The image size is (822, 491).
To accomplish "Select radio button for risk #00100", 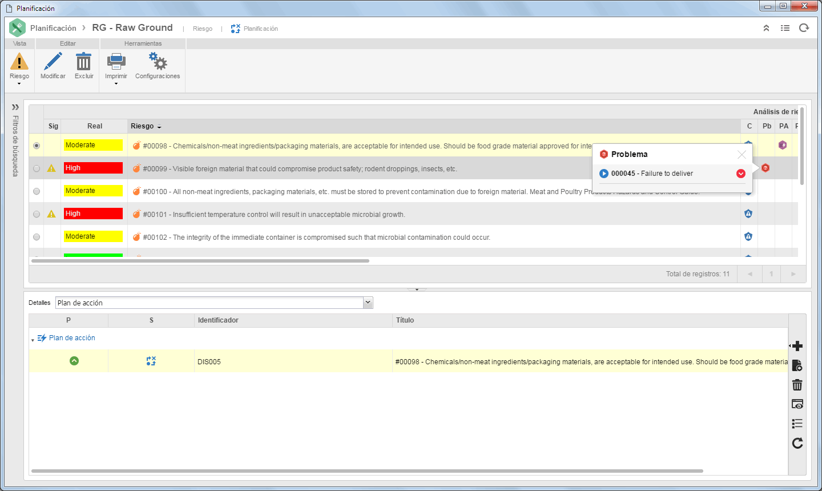I will tap(37, 191).
